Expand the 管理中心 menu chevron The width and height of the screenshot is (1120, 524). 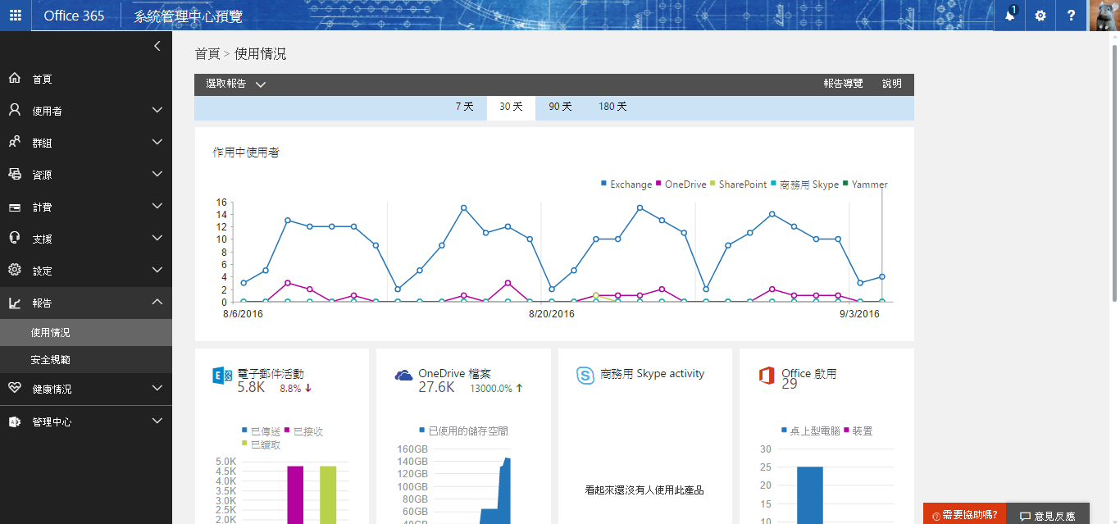(x=157, y=421)
